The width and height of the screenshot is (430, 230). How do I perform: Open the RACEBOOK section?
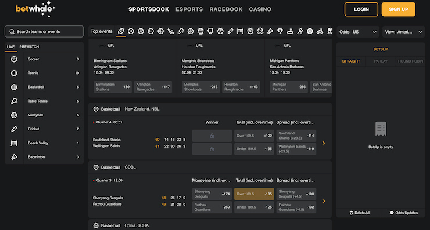click(x=226, y=9)
